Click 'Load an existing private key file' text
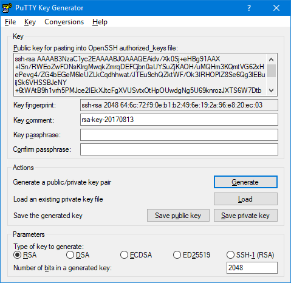 tap(58, 199)
